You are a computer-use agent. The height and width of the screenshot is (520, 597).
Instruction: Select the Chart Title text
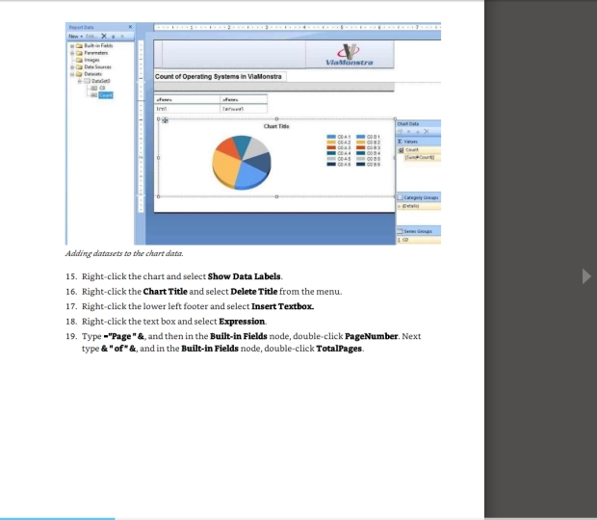coord(275,126)
